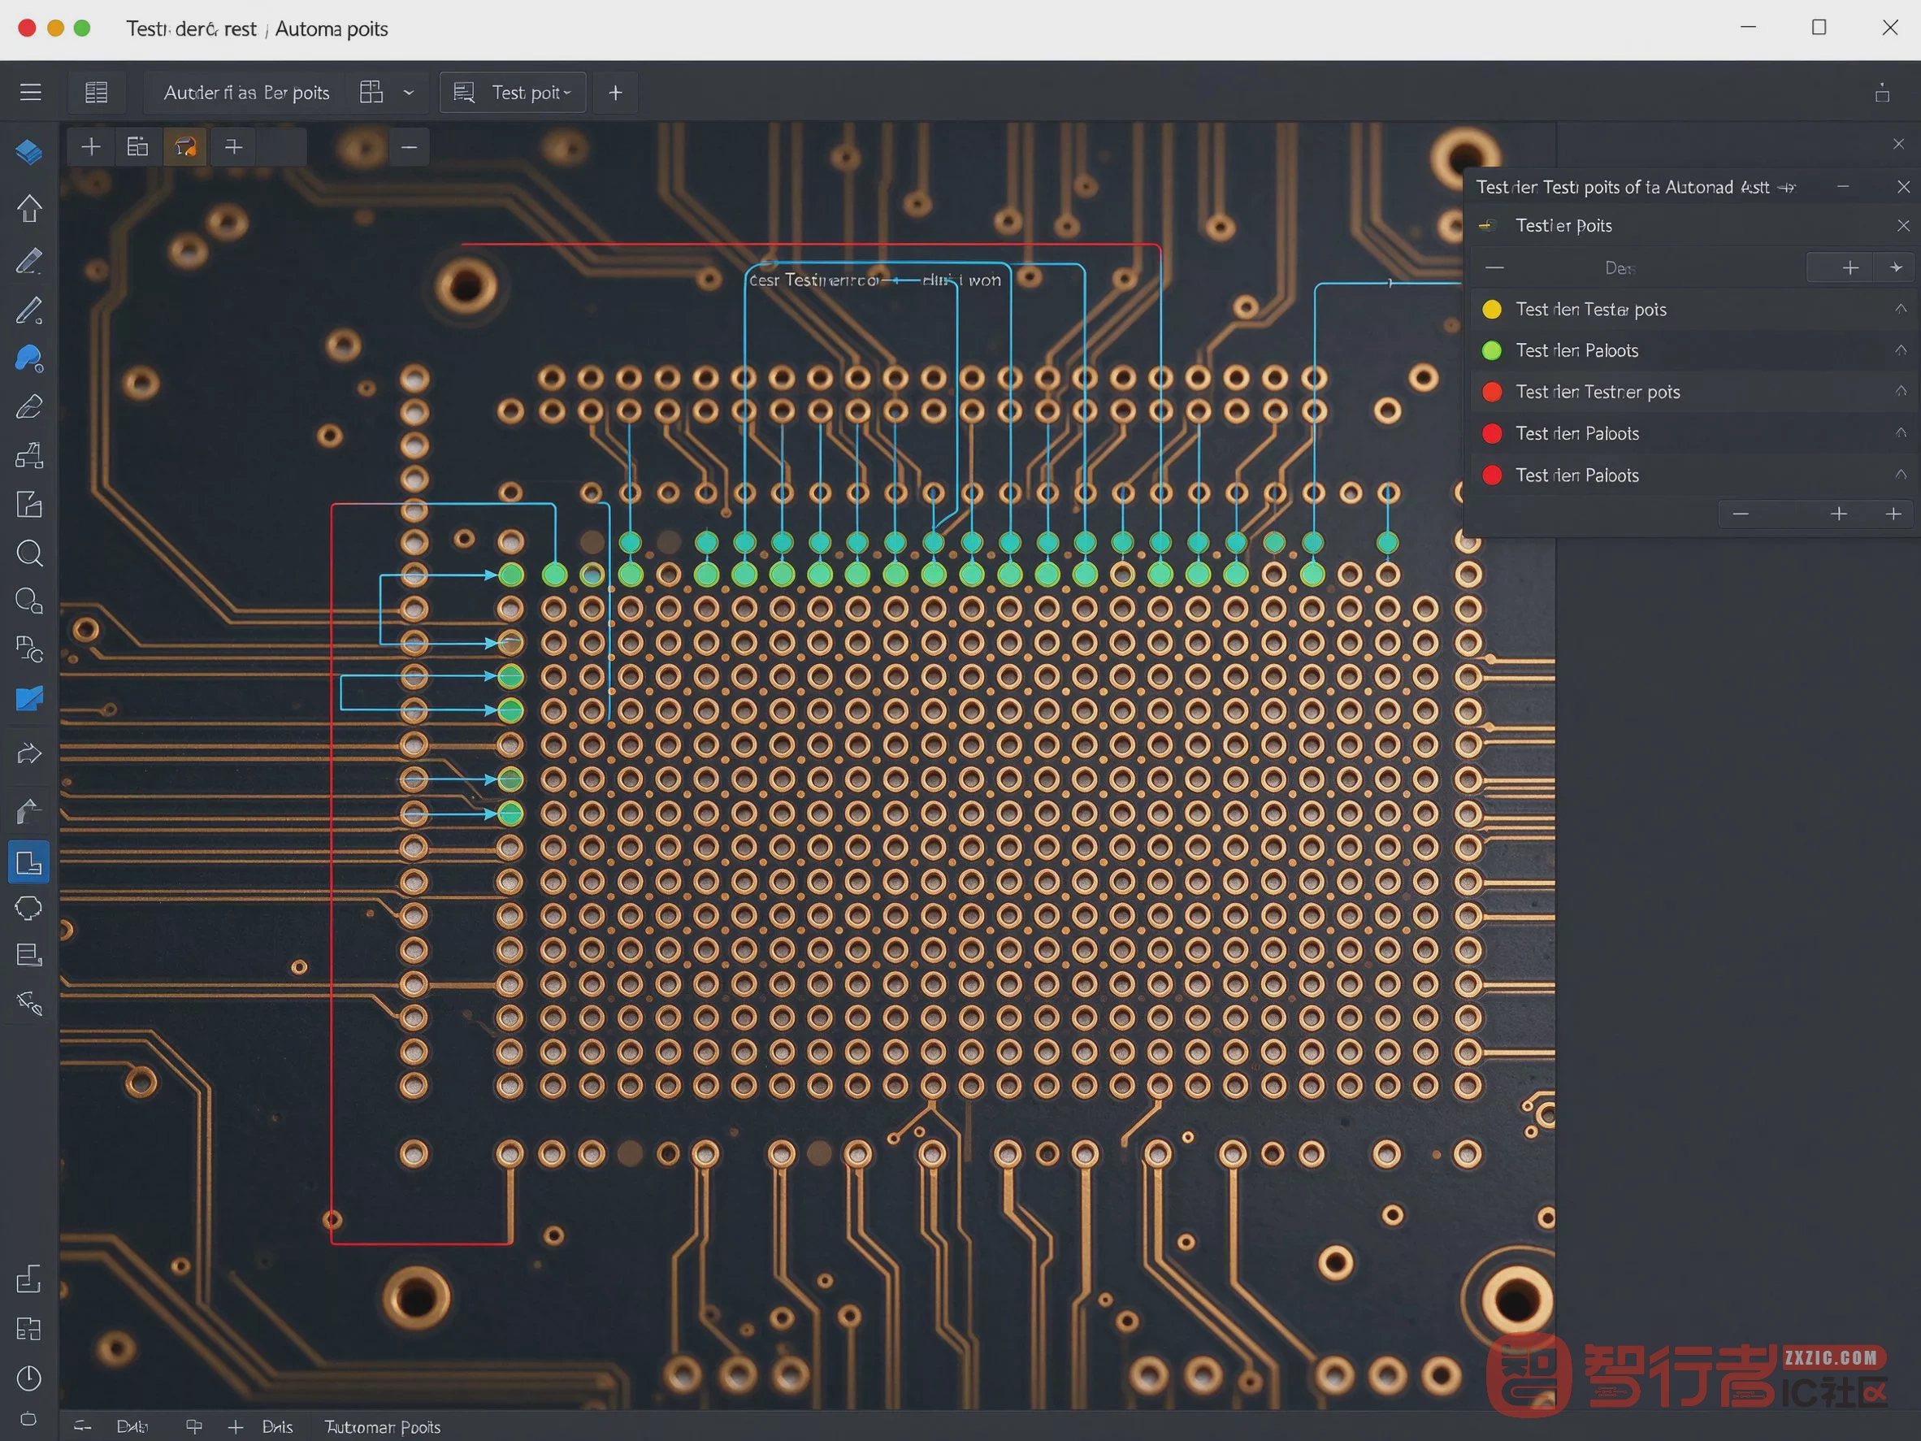Image resolution: width=1921 pixels, height=1441 pixels.
Task: Collapse the green Test rlen Paloots row
Action: [1900, 350]
